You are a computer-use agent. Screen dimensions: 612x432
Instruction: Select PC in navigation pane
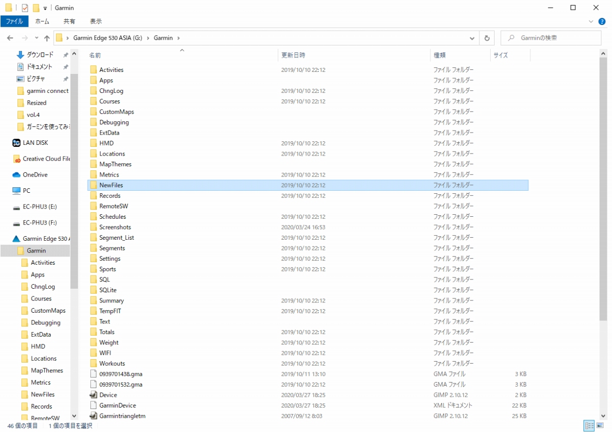click(26, 190)
